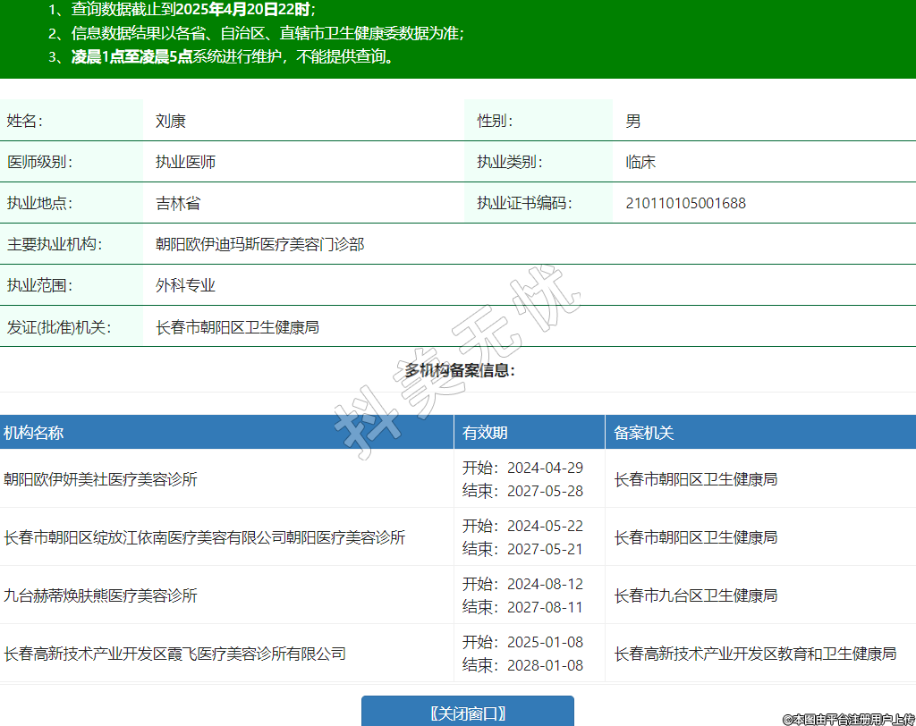Select the 九台赫蒂焕肤熊医疗美容诊所 row

point(100,595)
